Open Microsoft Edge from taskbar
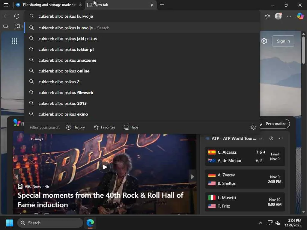Screen dimensions: 307x230 click(90, 223)
